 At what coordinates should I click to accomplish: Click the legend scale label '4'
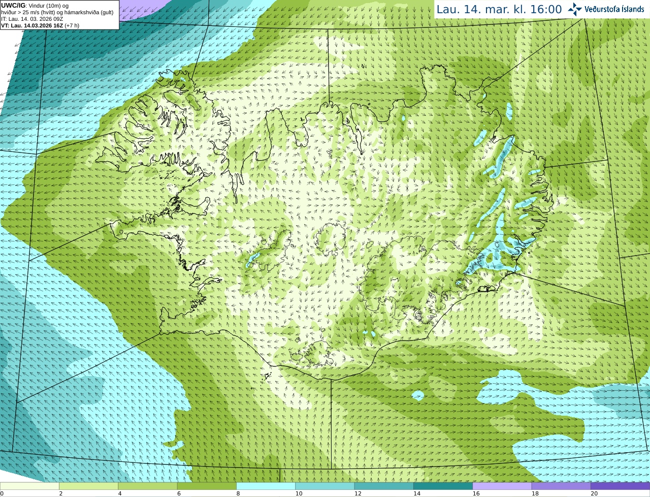[120, 493]
